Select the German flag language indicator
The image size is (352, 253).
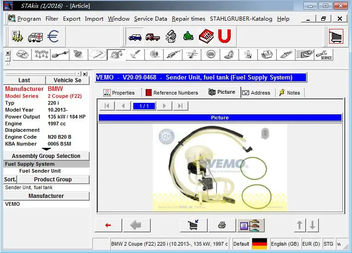(x=260, y=244)
